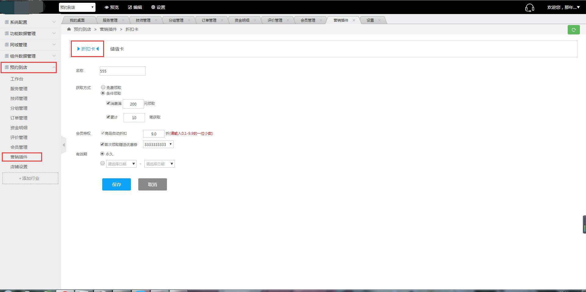
Task: Click 预约到店 in the breadcrumb
Action: point(82,29)
